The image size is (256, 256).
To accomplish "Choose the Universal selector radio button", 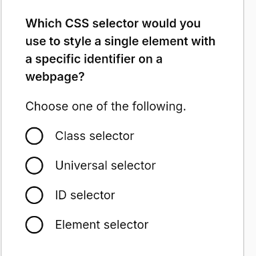I will pos(34,165).
